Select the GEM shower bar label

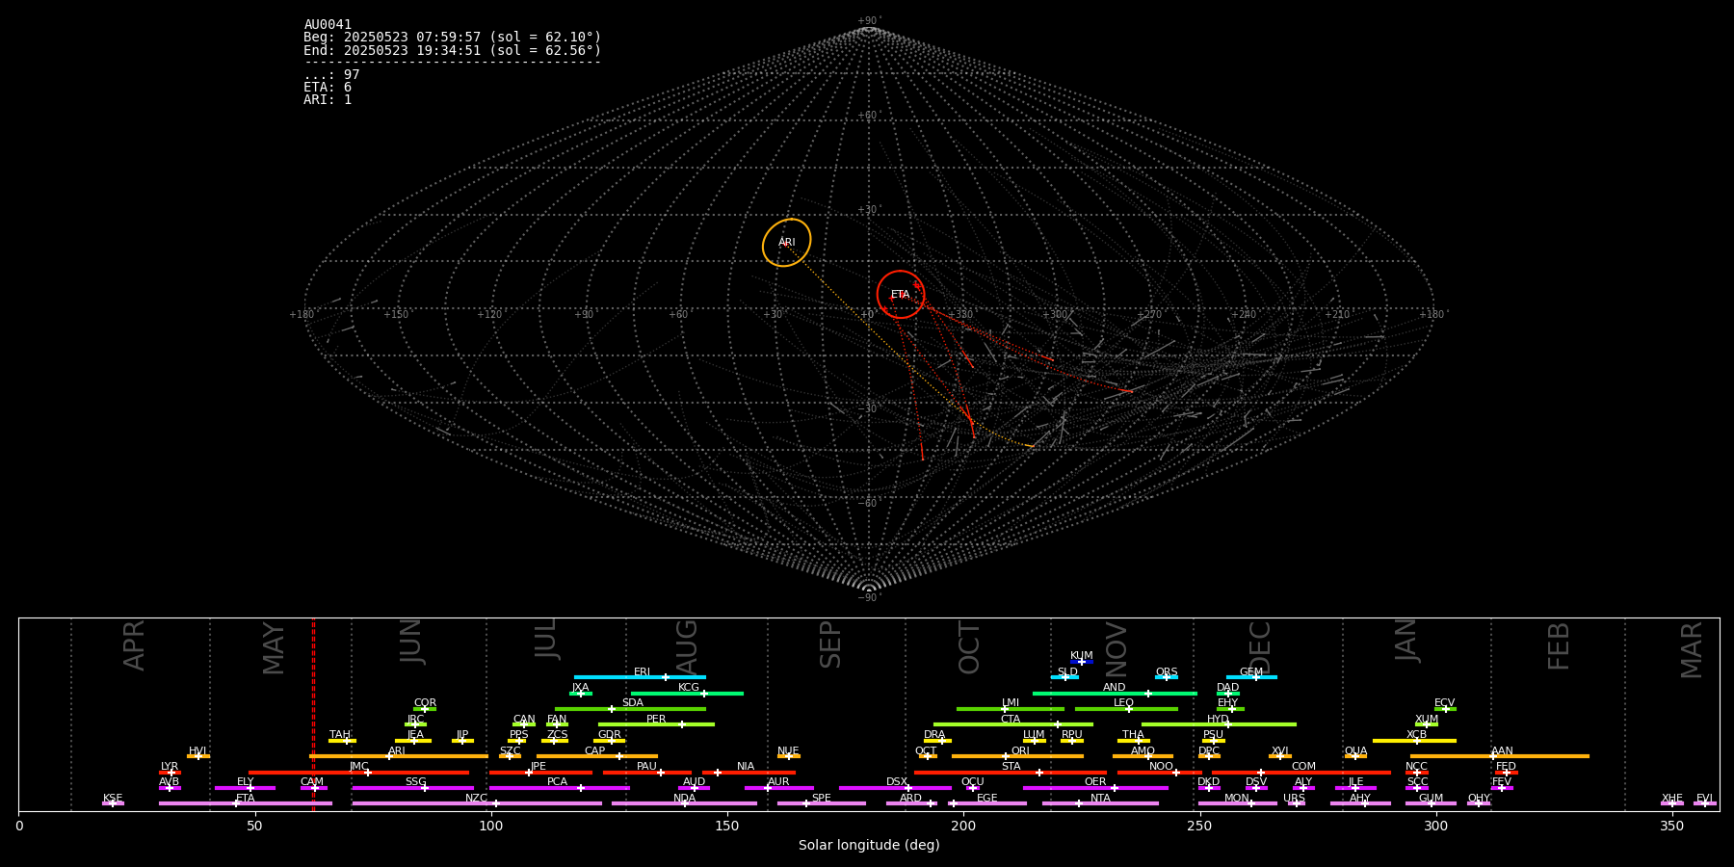pos(1251,672)
